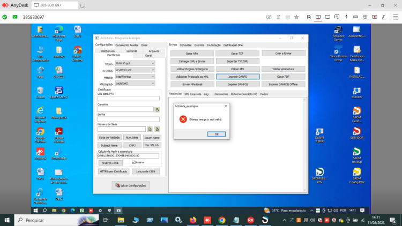Viewport: 402px width, 226px height.
Task: Click the Salvar Configurações button
Action: pyautogui.click(x=130, y=185)
